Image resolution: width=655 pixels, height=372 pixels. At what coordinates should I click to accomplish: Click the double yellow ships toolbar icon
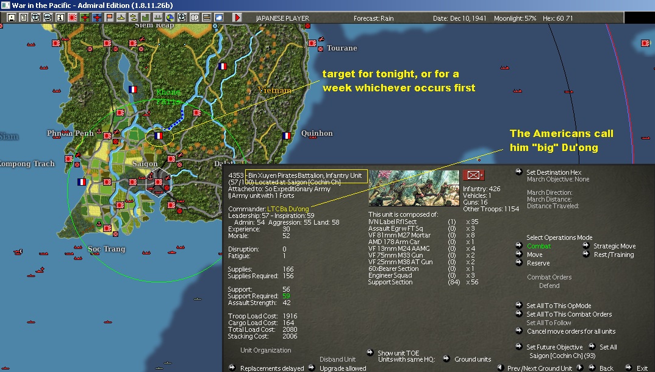[x=133, y=18]
